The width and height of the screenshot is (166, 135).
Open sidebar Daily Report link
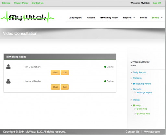click(139, 72)
